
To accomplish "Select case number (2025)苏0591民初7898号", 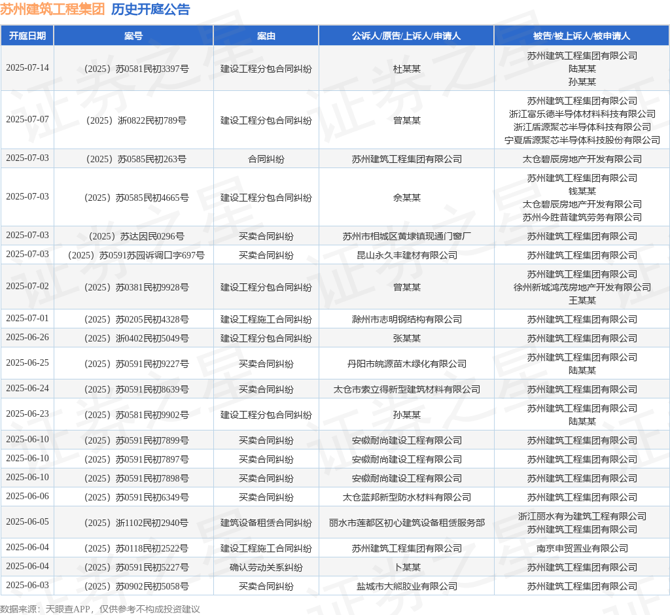I will [x=136, y=478].
